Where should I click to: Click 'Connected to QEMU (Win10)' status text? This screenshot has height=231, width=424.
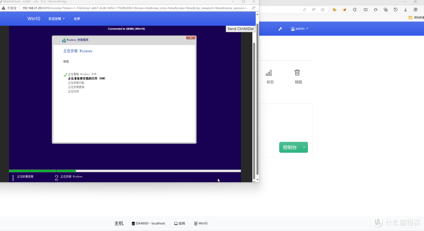(x=126, y=29)
